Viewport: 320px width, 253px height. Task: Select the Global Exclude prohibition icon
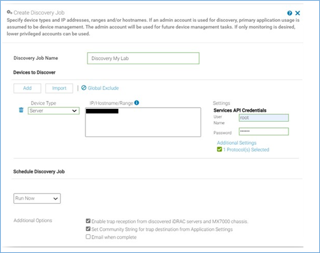85,88
